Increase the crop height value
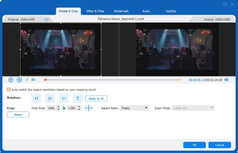The width and height of the screenshot is (238, 153). pos(79,107)
